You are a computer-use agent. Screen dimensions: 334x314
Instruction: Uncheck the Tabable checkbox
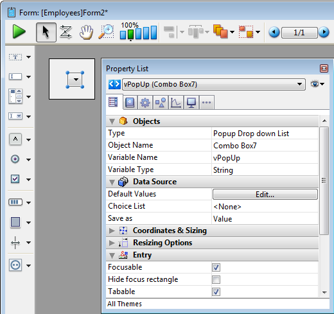click(216, 292)
